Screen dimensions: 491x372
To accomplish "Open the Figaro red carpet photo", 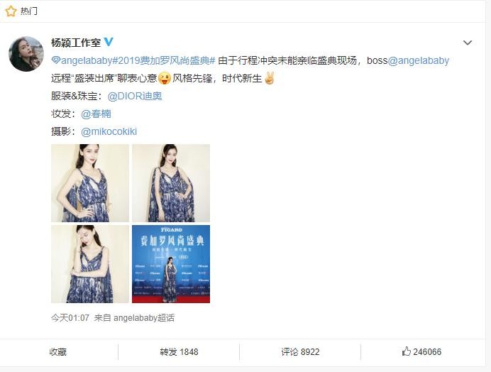I will [171, 264].
